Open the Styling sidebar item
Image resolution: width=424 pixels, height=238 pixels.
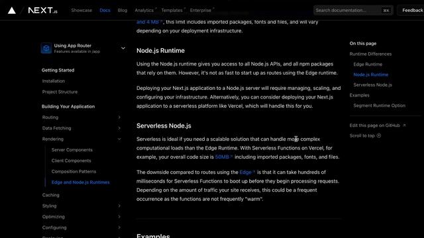pos(49,206)
